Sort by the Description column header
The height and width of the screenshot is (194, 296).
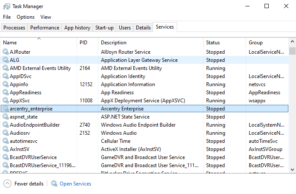coord(151,42)
